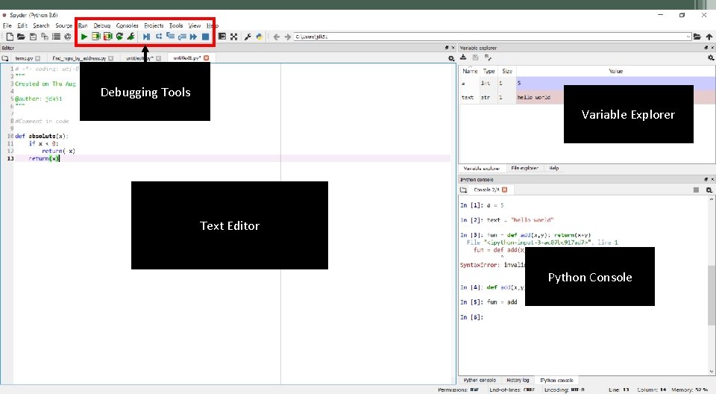Stop debugging with the blue square icon
The width and height of the screenshot is (716, 403).
click(206, 37)
